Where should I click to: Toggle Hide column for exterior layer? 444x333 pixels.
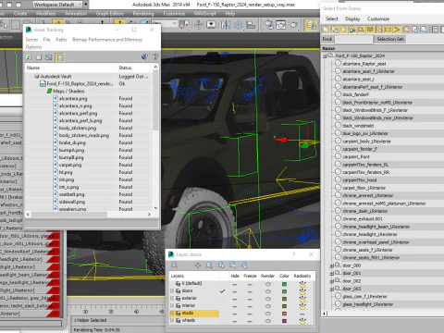coord(235,299)
